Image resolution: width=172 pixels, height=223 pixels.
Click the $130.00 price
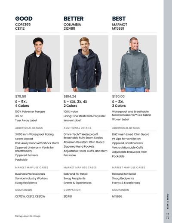[x=118, y=96]
